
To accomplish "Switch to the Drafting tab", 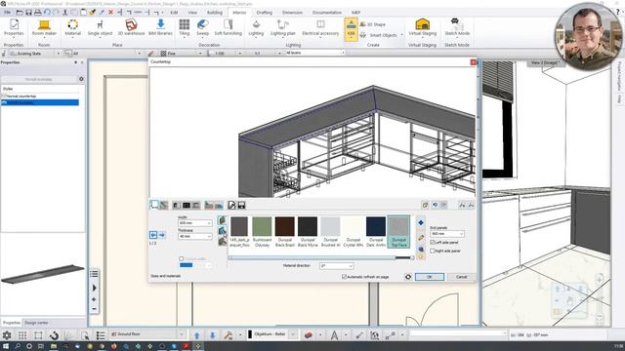I will [264, 13].
